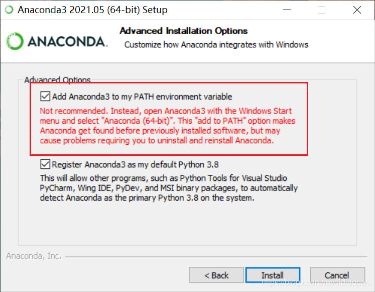
Task: Uncheck the Add Anaconda3 to PATH checkbox
Action: 45,96
